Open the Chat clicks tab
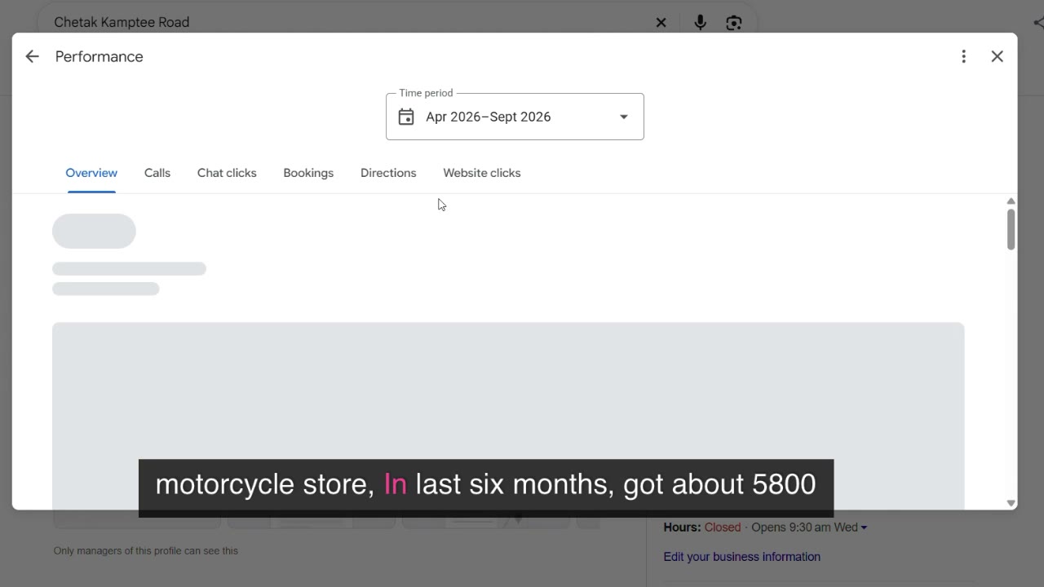 click(227, 173)
